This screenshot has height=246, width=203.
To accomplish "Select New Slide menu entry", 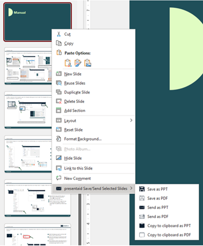I will pyautogui.click(x=93, y=74).
